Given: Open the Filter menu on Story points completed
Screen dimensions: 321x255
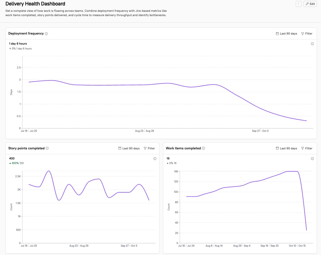Looking at the screenshot, I should tap(149, 148).
